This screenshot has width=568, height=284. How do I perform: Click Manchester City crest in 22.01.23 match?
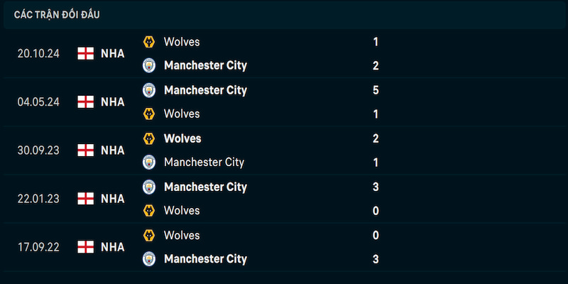149,187
